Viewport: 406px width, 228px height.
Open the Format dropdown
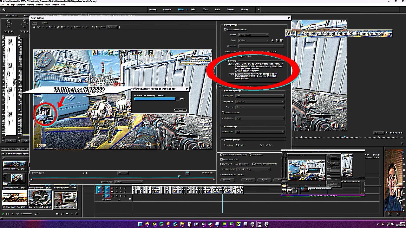[x=253, y=35]
